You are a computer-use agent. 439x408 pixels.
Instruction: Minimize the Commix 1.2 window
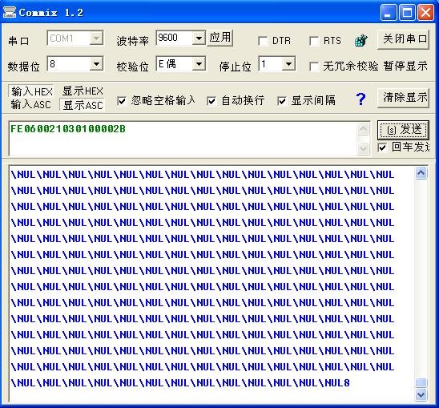coord(388,13)
